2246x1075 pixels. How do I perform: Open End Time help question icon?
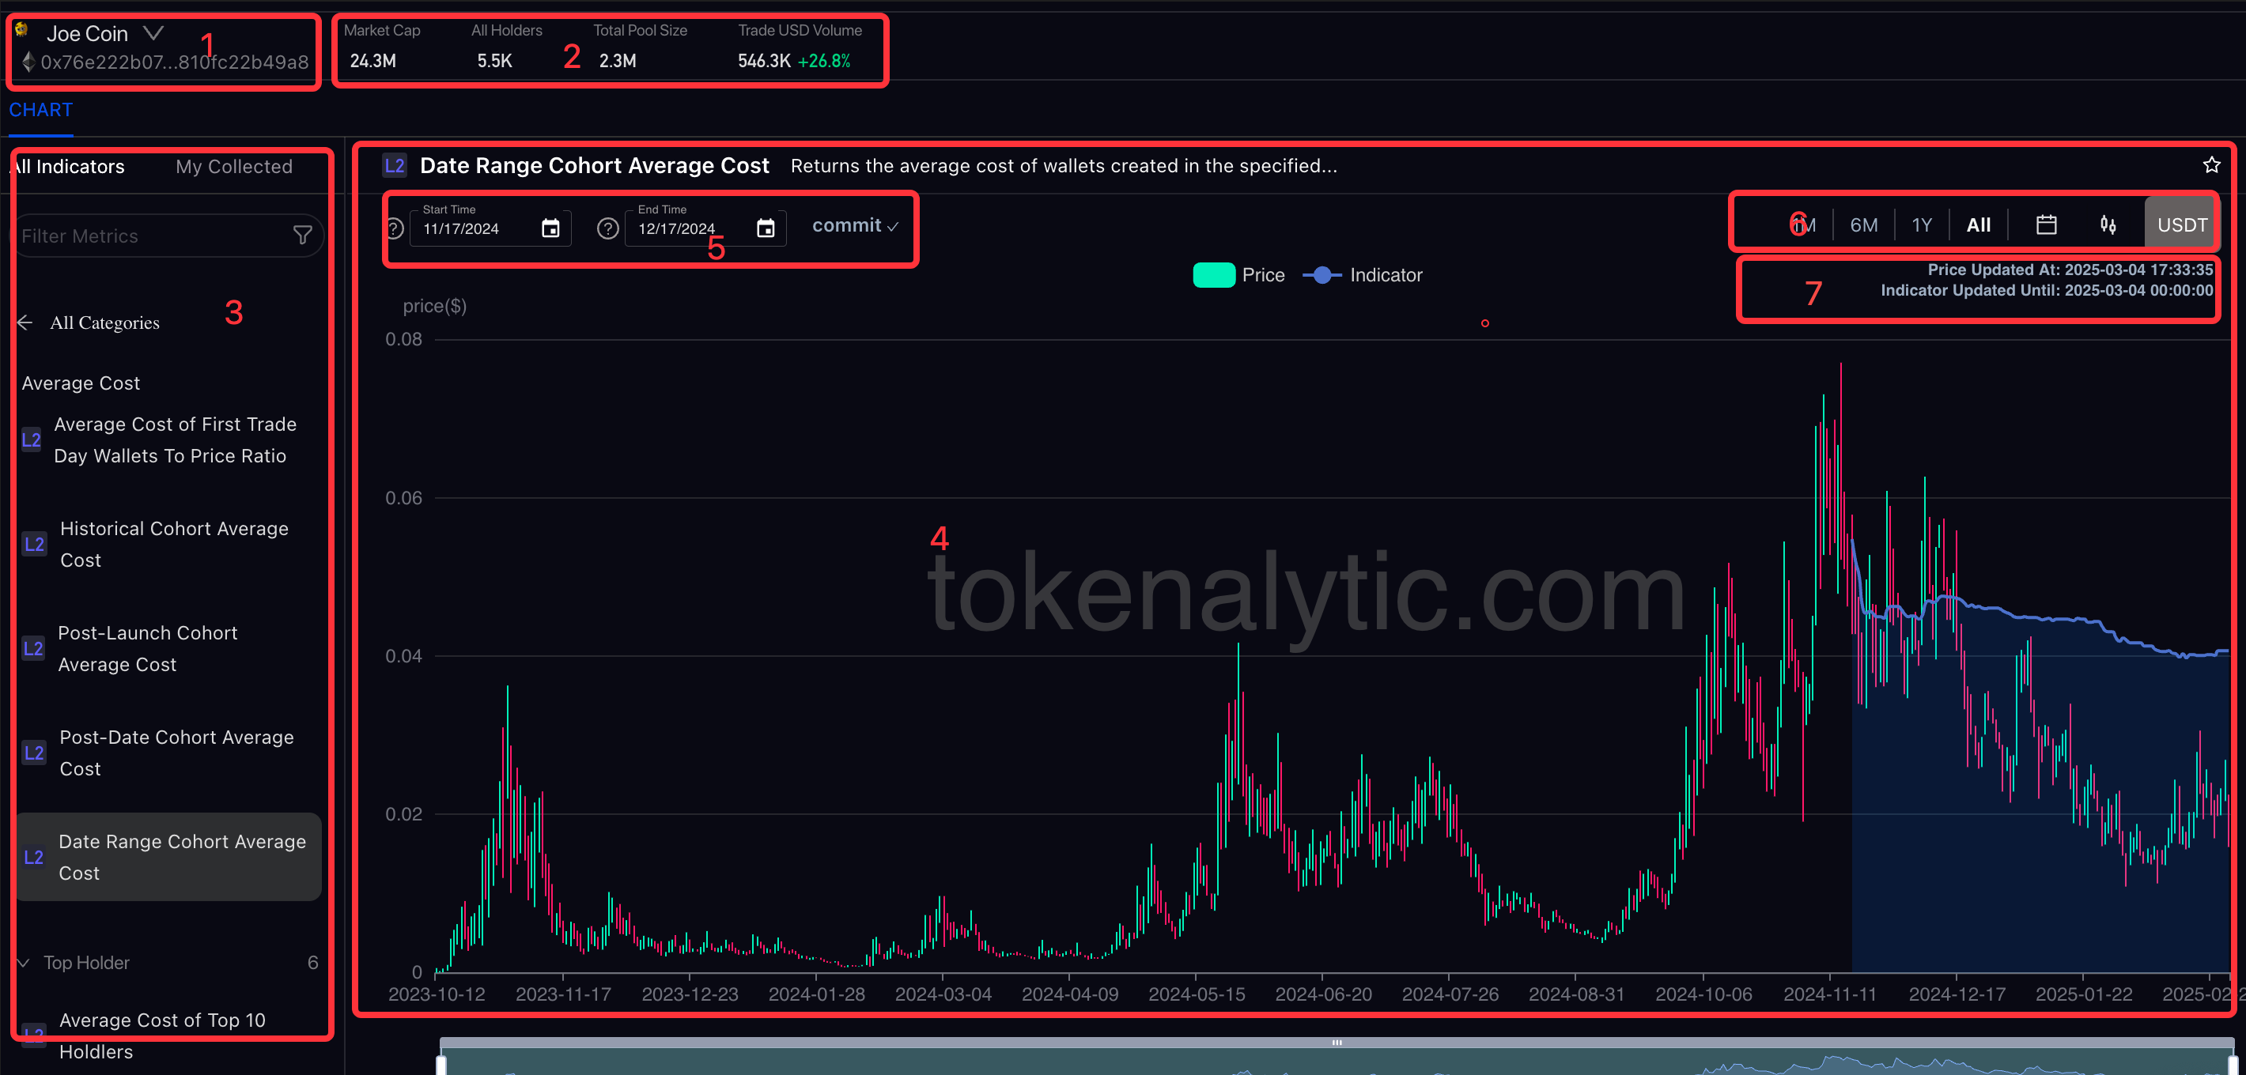coord(607,228)
